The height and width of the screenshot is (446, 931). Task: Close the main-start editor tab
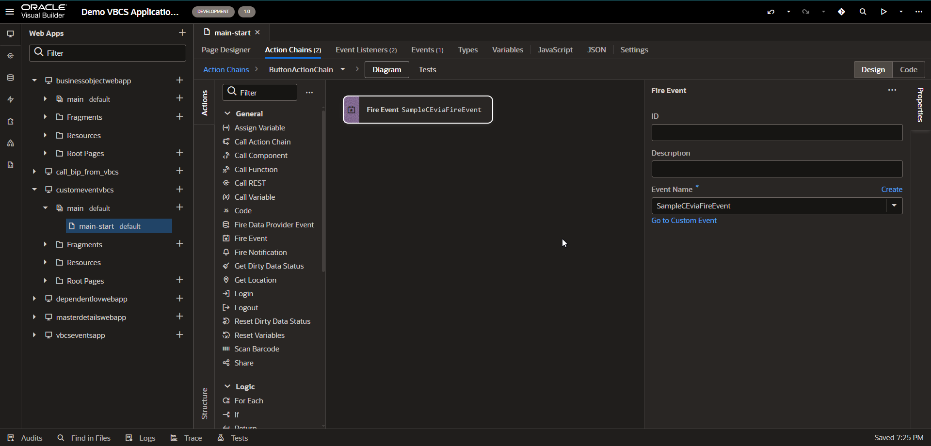pos(257,32)
